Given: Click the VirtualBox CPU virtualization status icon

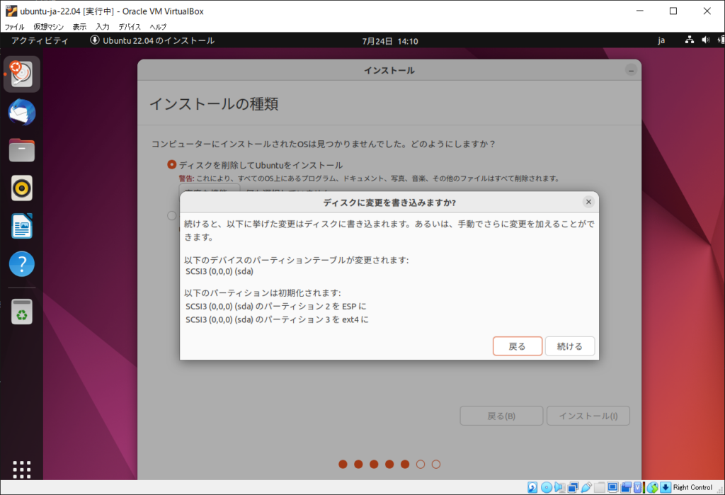Looking at the screenshot, I should (639, 487).
